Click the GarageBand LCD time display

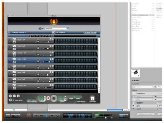point(78,116)
